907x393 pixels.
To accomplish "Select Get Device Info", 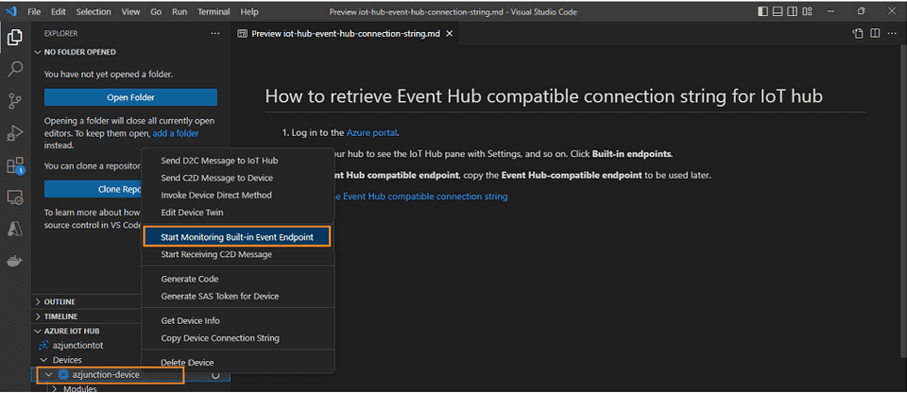I will coord(238,320).
